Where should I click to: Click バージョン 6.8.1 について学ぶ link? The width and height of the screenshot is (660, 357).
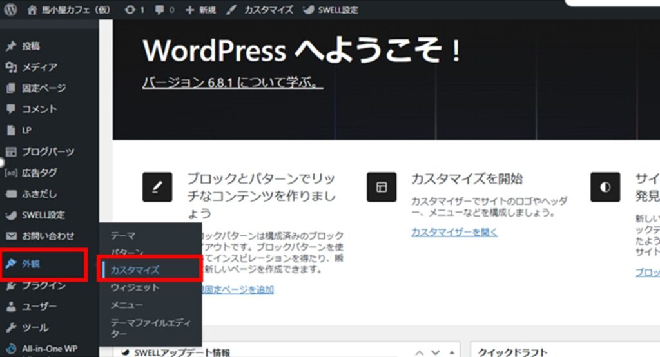tap(233, 82)
